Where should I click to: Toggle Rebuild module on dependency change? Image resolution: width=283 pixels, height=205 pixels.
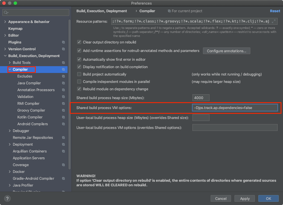tap(79, 89)
